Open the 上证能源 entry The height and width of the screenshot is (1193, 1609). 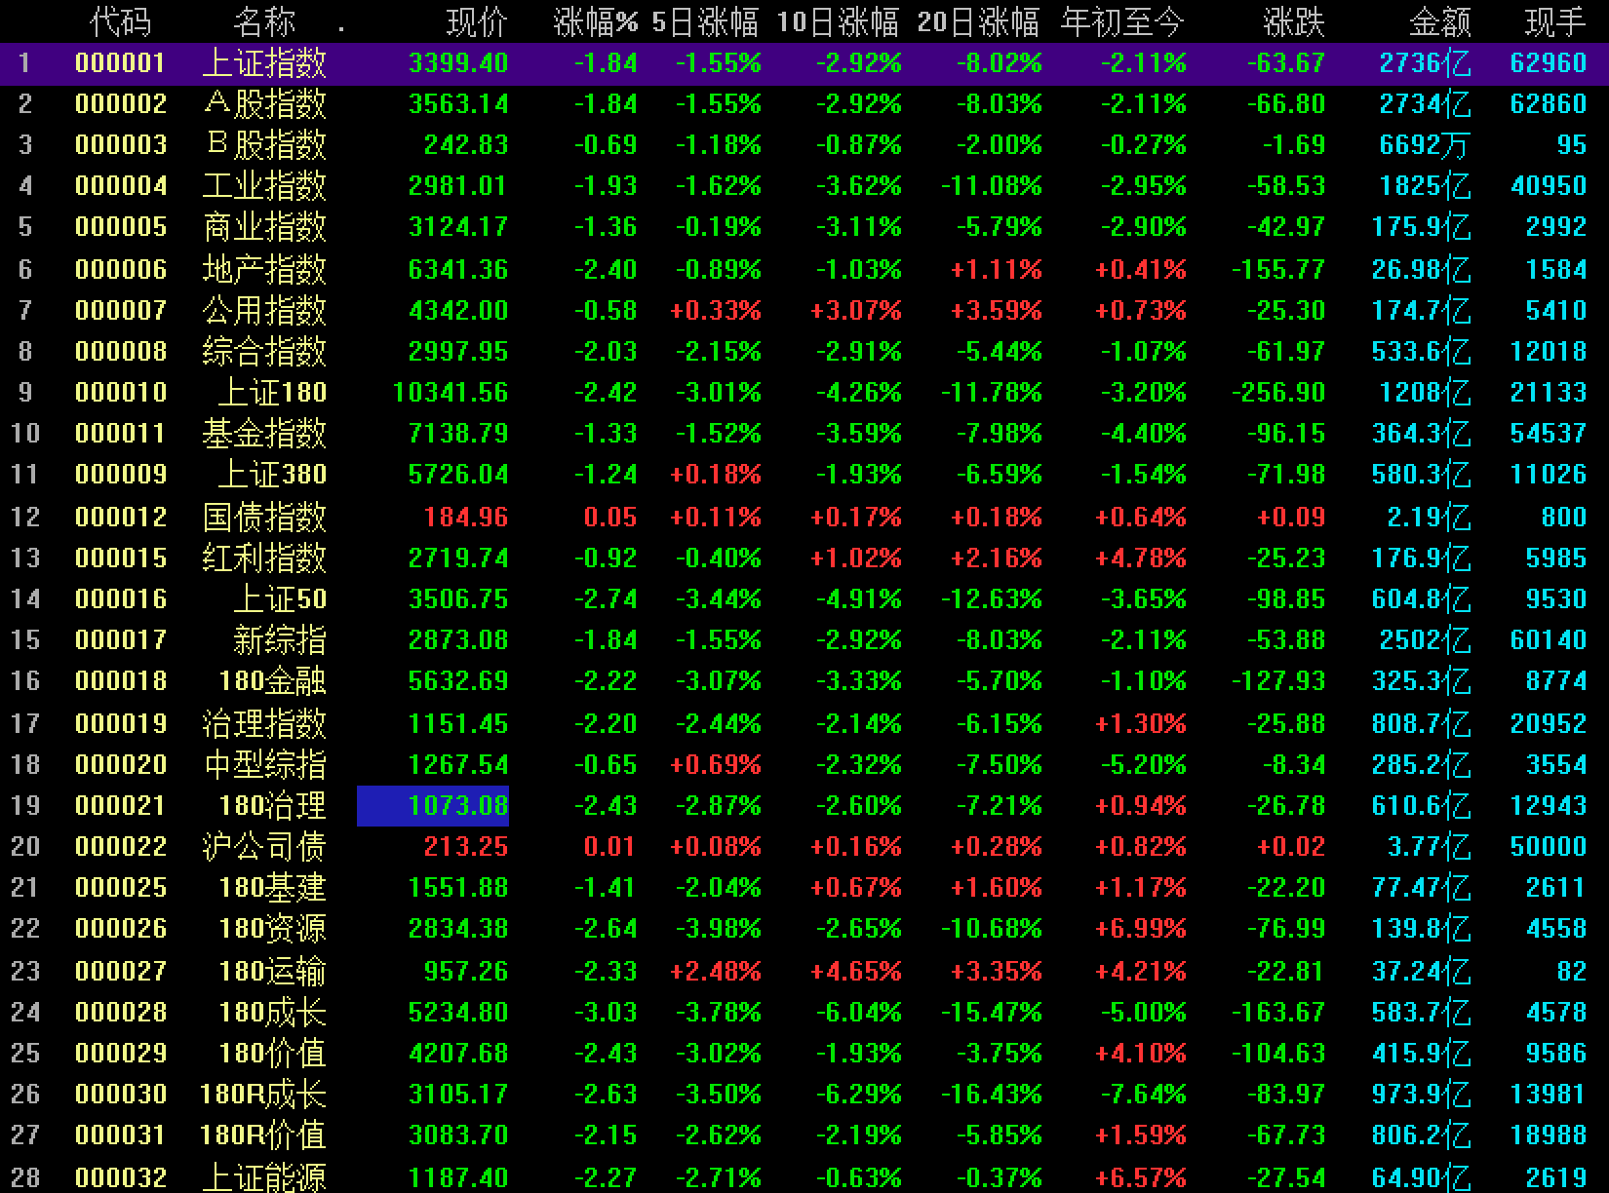264,1177
